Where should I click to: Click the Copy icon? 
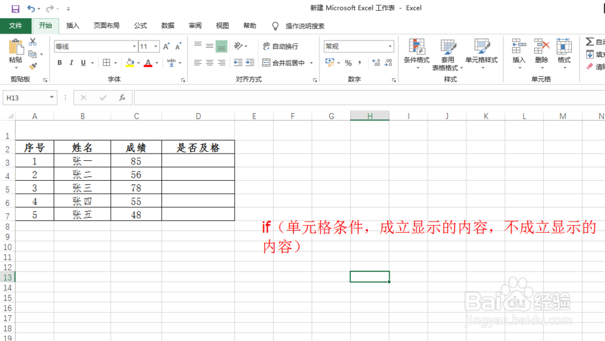click(33, 54)
